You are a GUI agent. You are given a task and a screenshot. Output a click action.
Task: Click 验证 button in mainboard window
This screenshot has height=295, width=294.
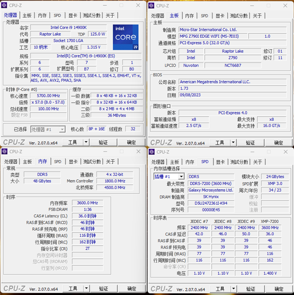tap(250, 143)
